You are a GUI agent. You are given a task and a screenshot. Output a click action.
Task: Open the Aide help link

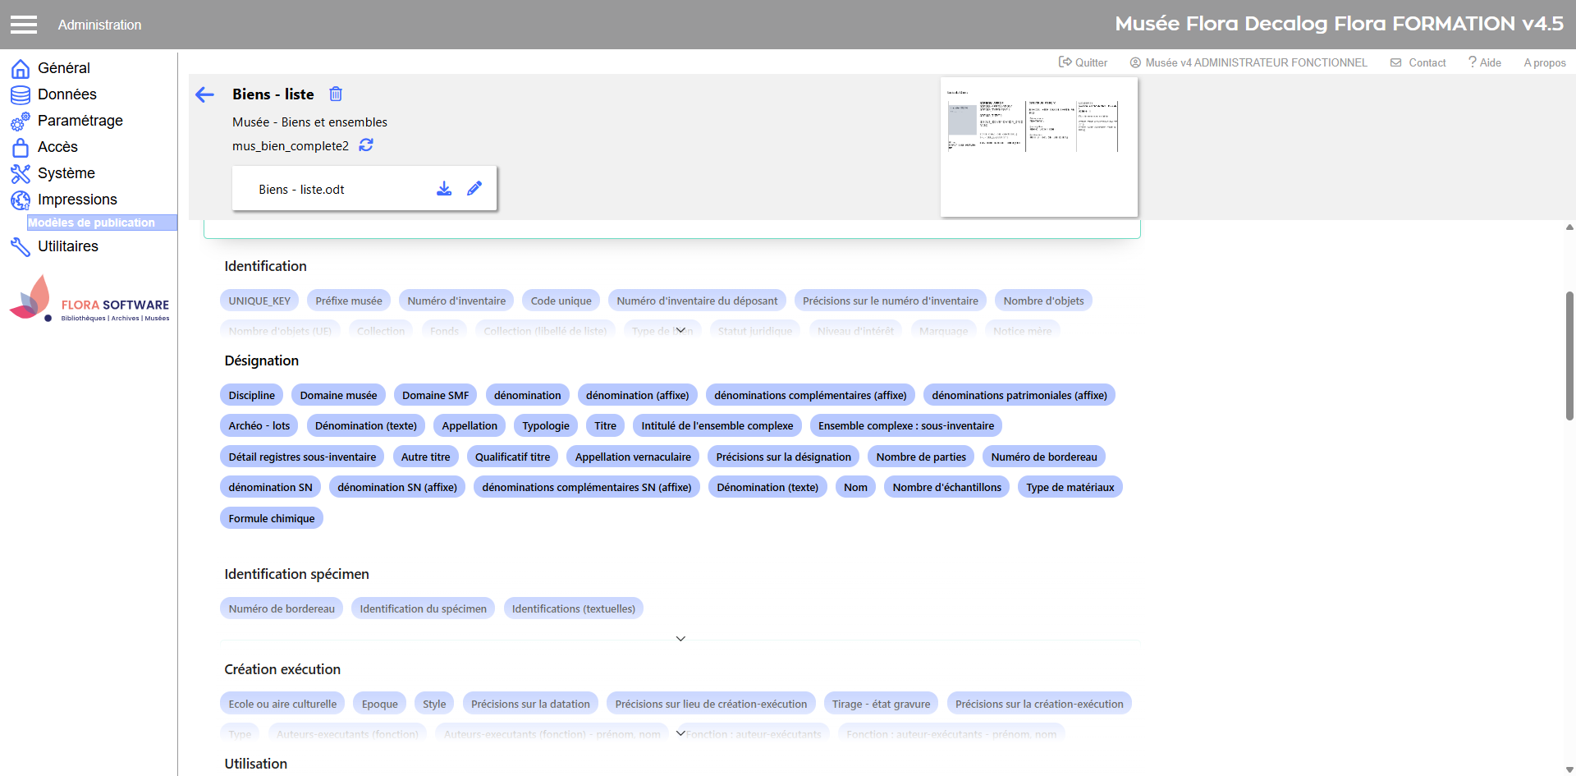pos(1485,62)
